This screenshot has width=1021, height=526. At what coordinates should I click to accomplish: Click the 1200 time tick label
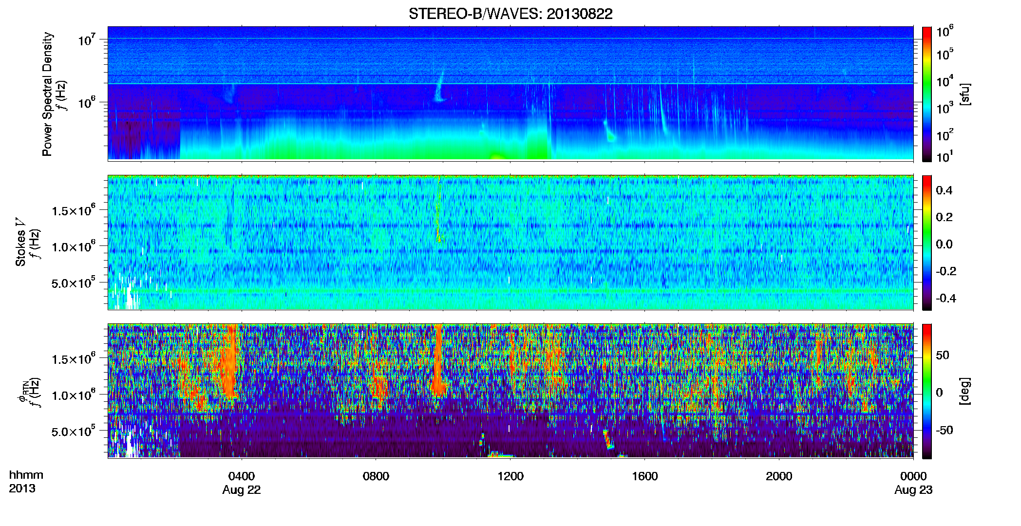(510, 476)
